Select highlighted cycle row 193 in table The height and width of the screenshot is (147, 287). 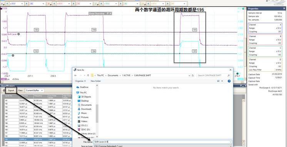tap(37, 139)
